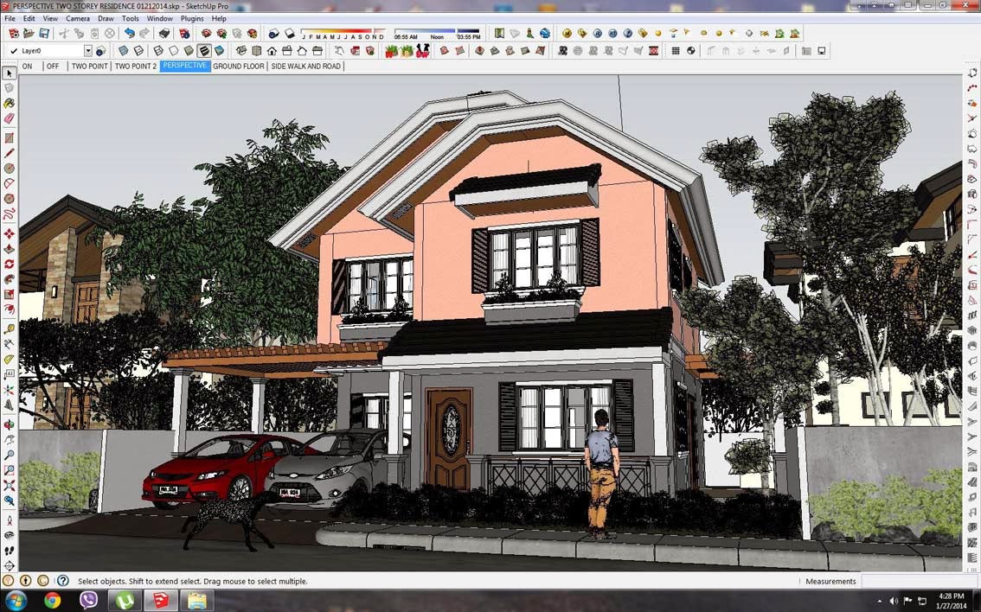The height and width of the screenshot is (612, 981).
Task: Select the Rotate tool
Action: (x=10, y=264)
